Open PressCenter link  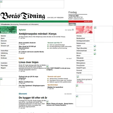(81, 65)
